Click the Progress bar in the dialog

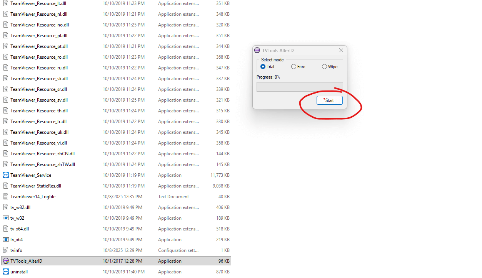click(x=300, y=87)
